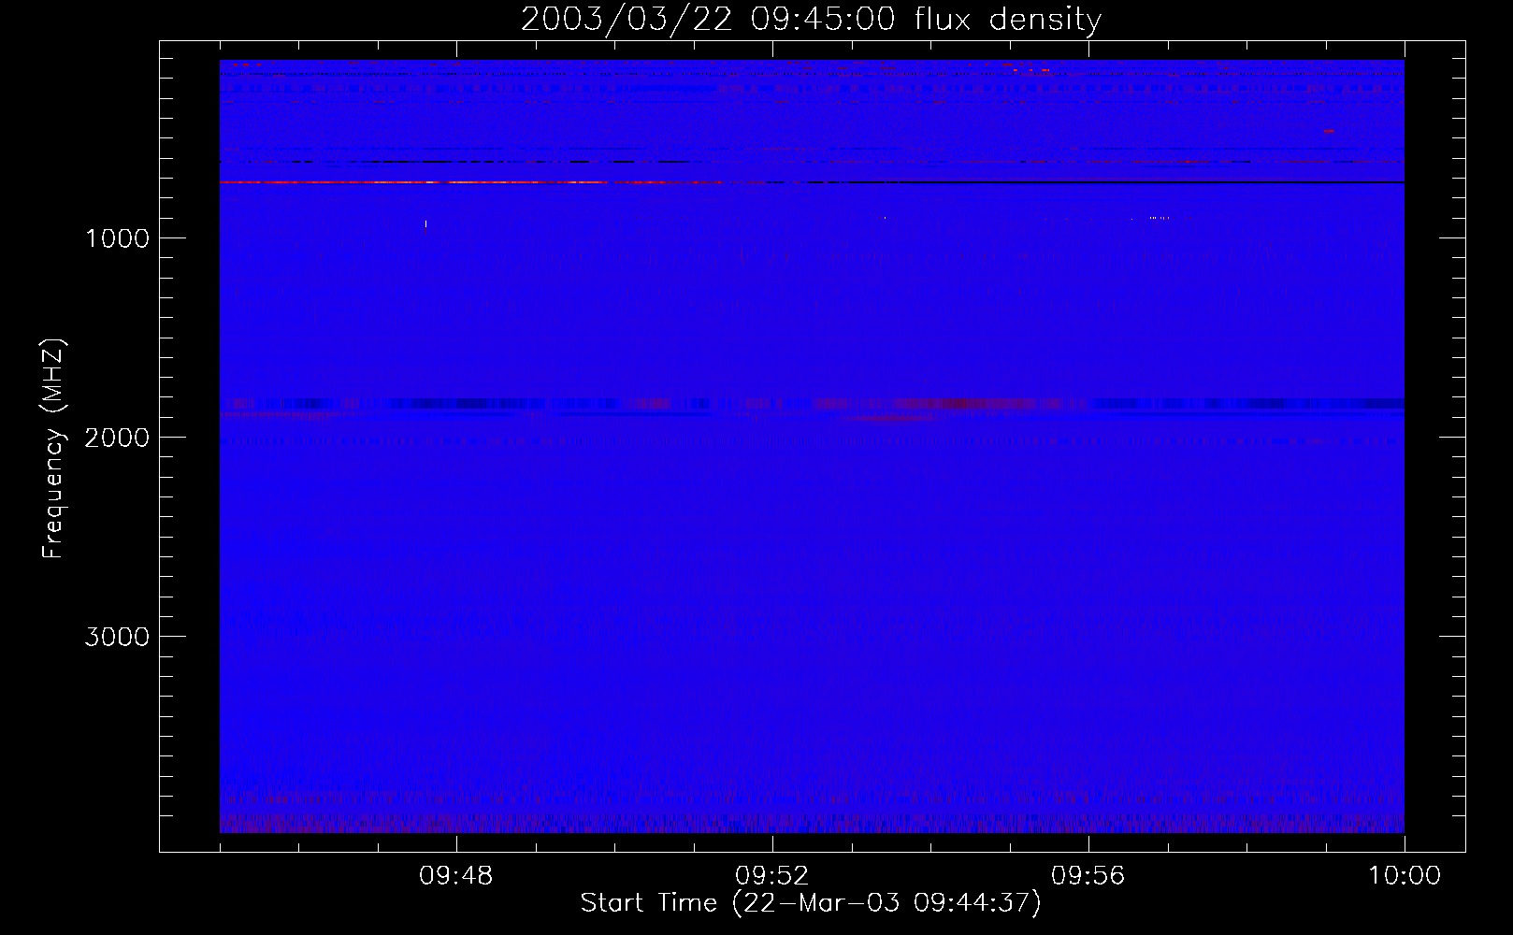The image size is (1513, 935).
Task: Click the 1000 frequency tick label
Action: (x=117, y=238)
